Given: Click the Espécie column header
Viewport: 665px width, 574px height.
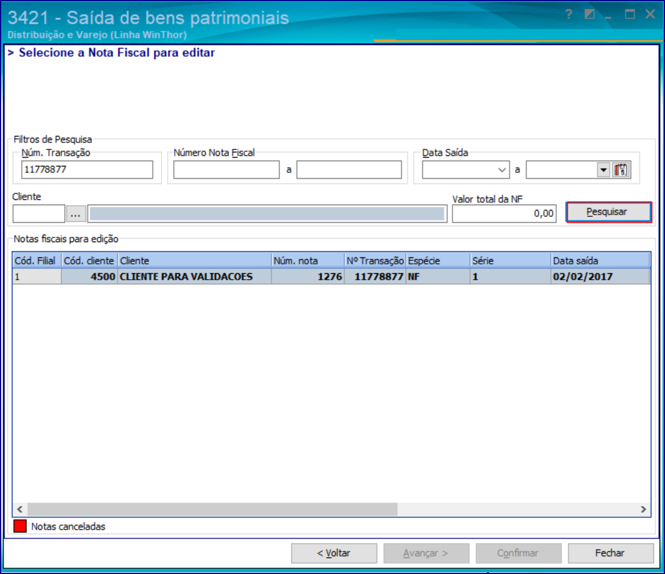Looking at the screenshot, I should (x=438, y=261).
